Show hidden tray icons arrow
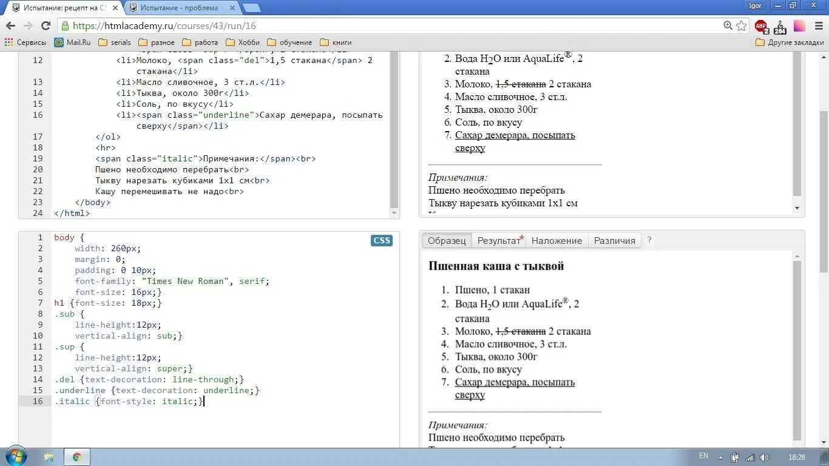The width and height of the screenshot is (829, 466). click(x=720, y=458)
